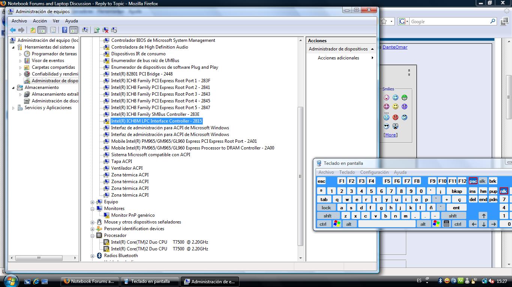
Task: Expand the Radios Bluetooth category
Action: [x=93, y=256]
